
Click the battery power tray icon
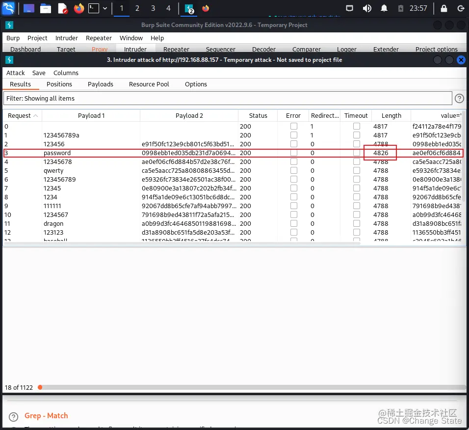401,8
